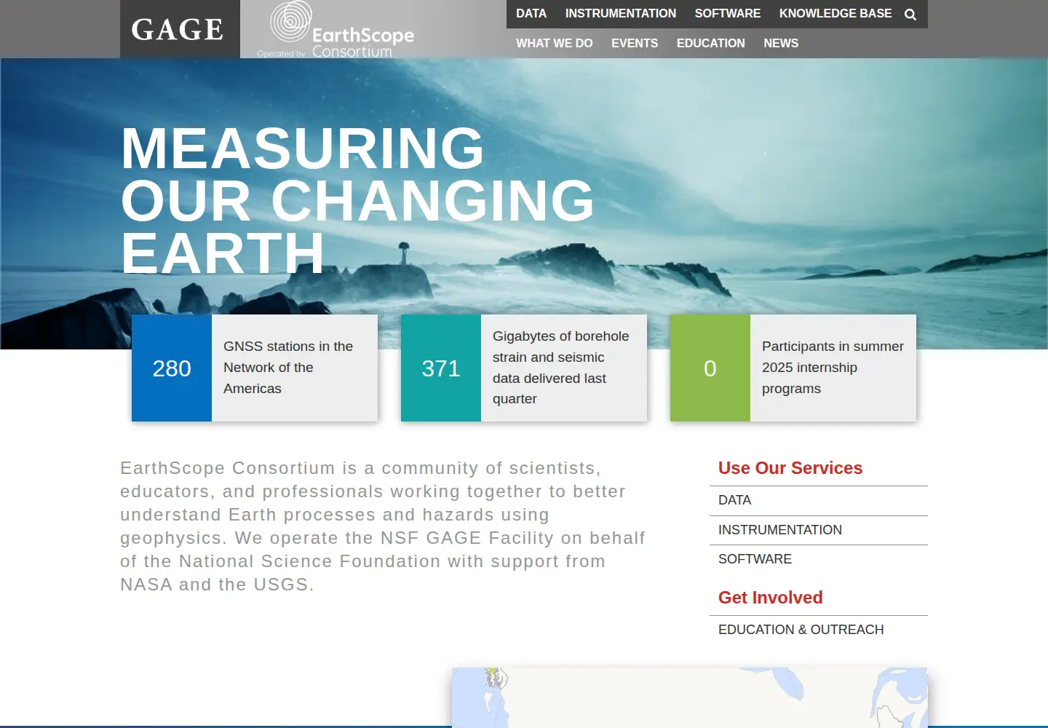
Task: Click SOFTWARE link under Use Our Services
Action: [755, 559]
